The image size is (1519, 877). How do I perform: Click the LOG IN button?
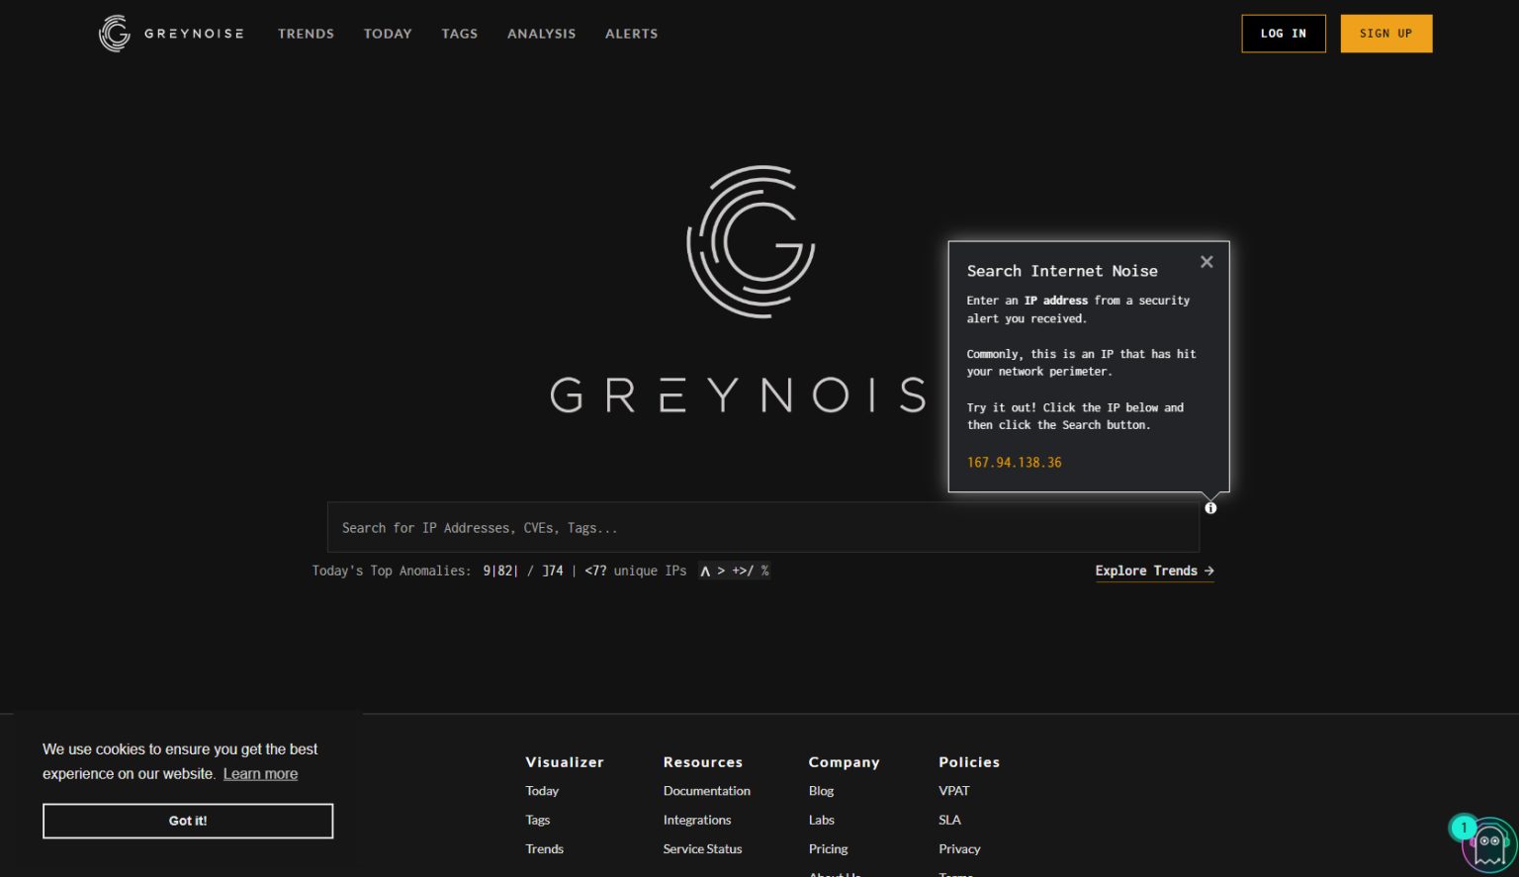click(x=1283, y=33)
